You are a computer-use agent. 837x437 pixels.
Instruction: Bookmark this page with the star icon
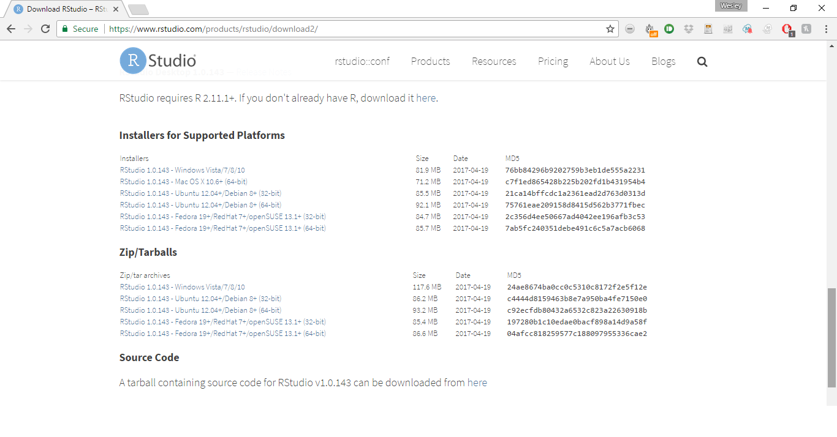coord(610,29)
